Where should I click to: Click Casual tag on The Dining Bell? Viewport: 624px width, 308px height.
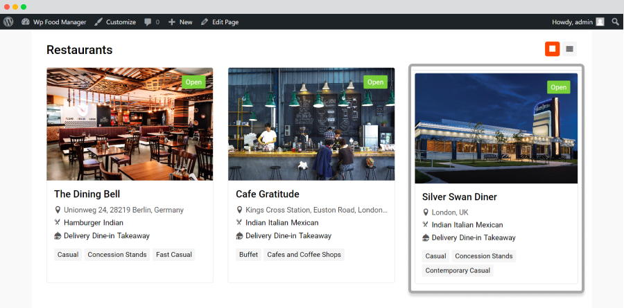click(68, 255)
